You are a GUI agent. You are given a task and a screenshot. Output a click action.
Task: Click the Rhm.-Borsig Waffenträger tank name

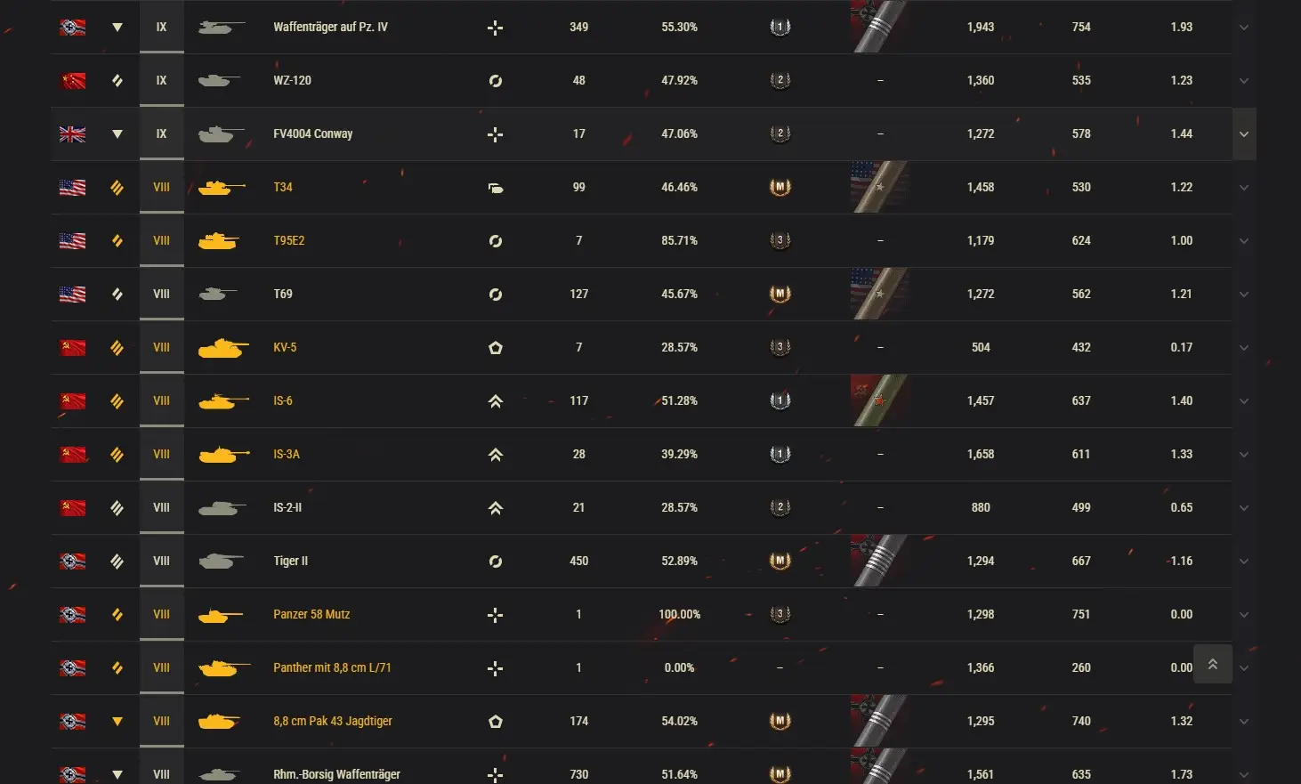336,774
